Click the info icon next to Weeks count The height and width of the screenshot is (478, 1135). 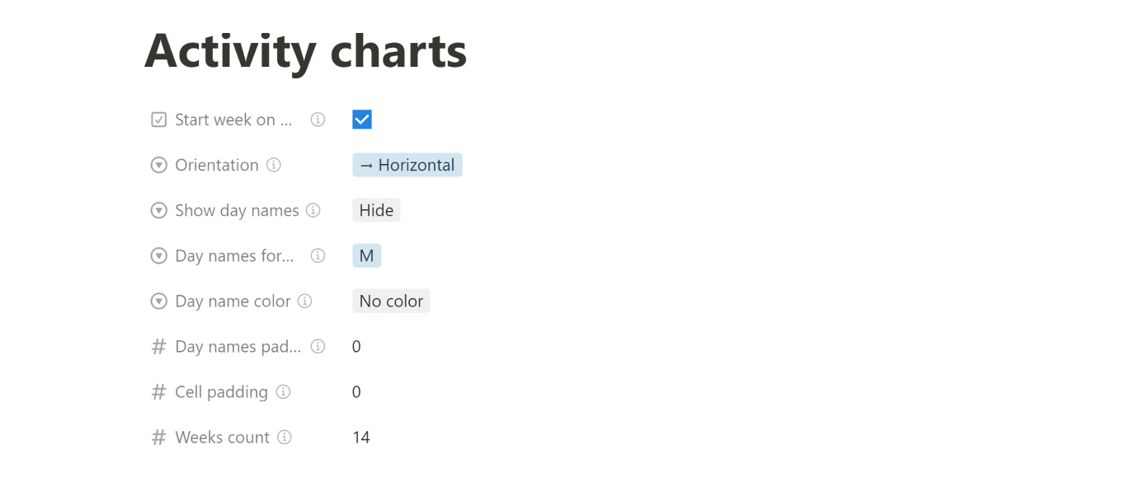tap(284, 437)
